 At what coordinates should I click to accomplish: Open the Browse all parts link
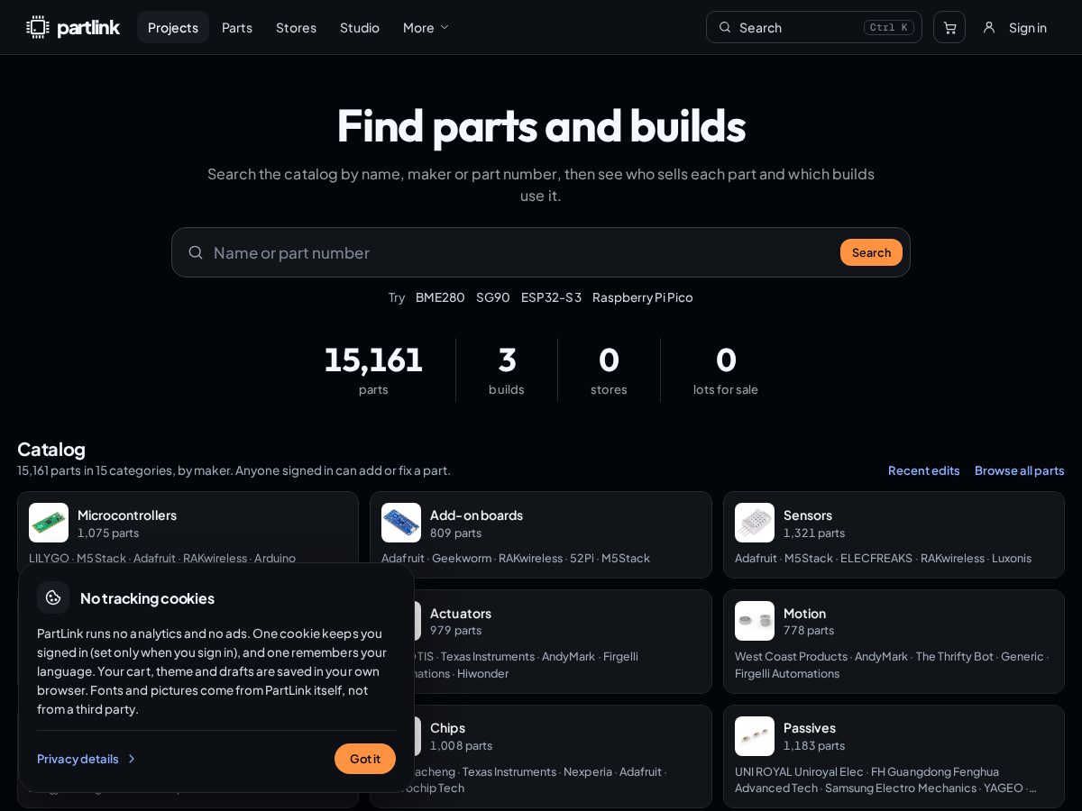click(x=1020, y=470)
